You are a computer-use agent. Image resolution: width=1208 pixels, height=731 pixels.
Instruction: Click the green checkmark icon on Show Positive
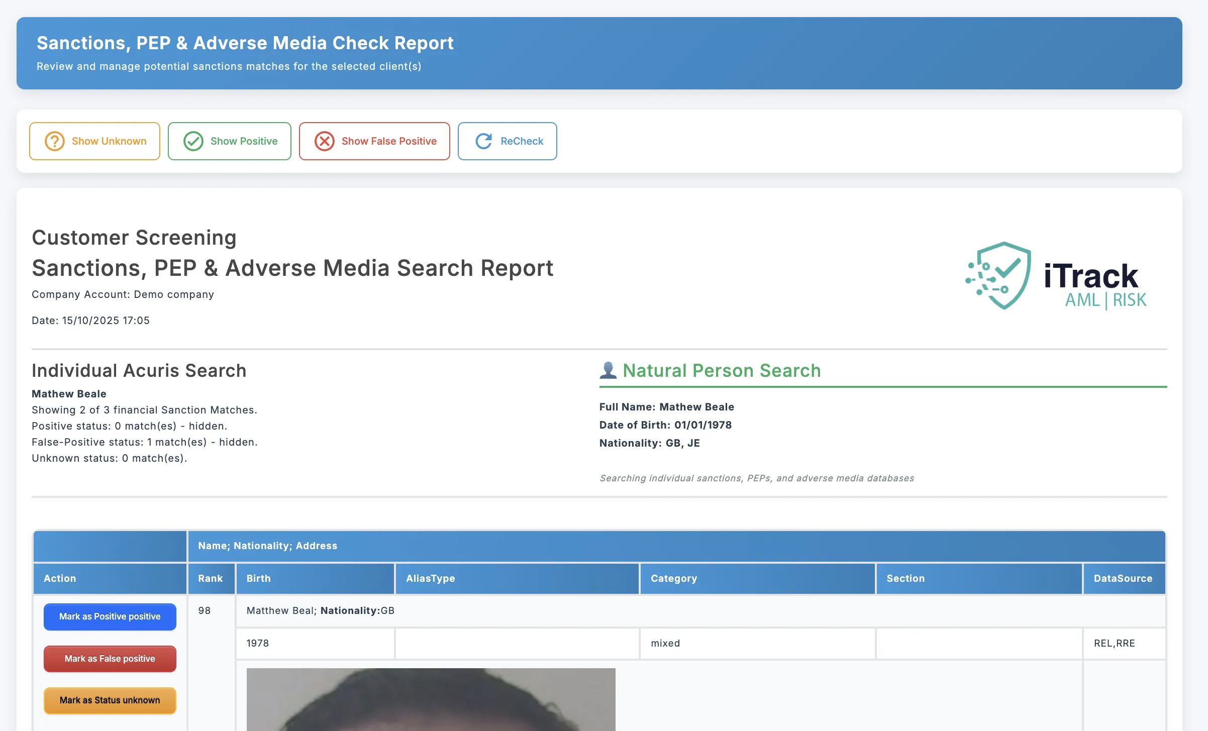click(193, 141)
